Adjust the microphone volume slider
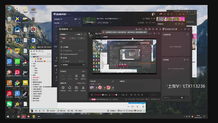218x123 pixels. tap(99, 95)
